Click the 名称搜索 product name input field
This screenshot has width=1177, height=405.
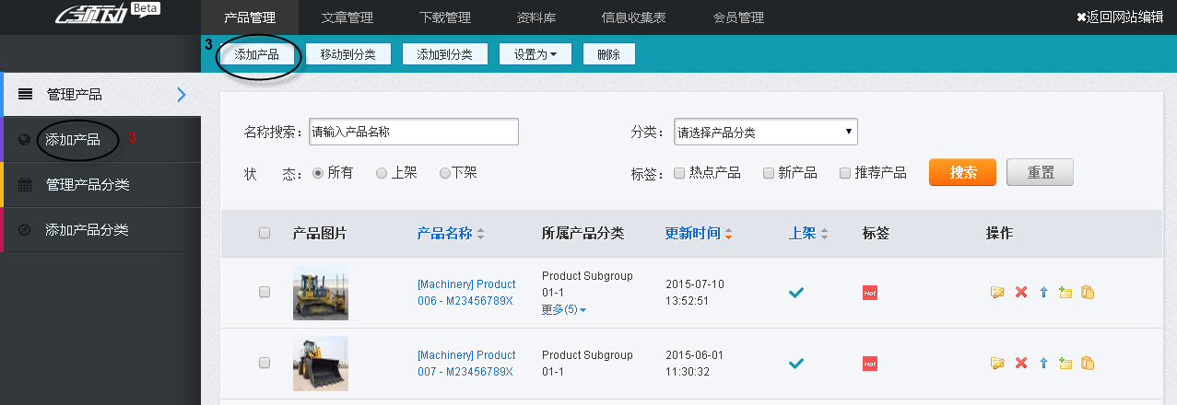(414, 132)
